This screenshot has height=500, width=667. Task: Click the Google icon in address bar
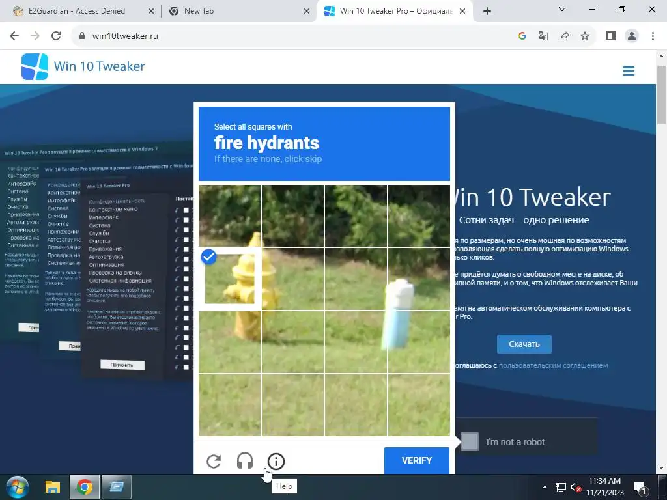point(522,36)
